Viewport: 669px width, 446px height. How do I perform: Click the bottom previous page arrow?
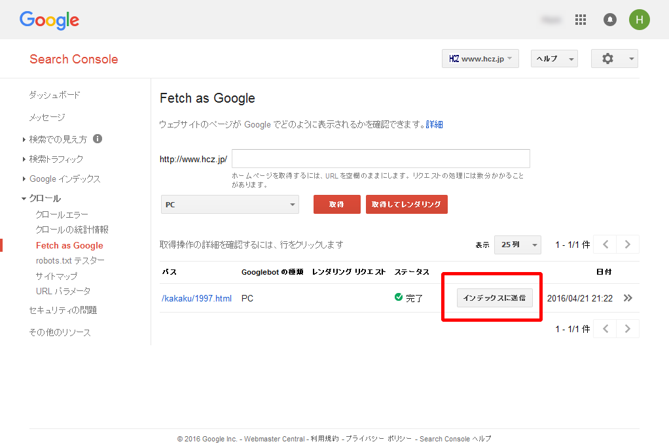click(x=606, y=329)
